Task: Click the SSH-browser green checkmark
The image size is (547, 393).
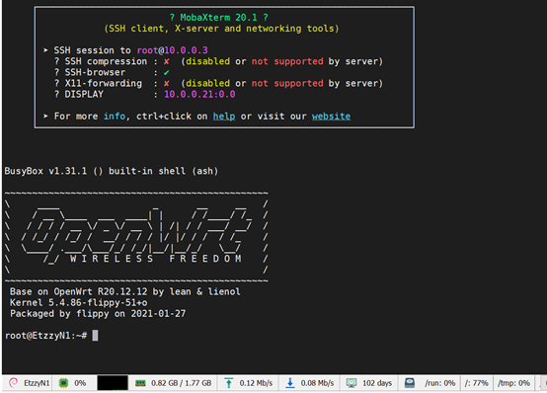Action: click(x=167, y=73)
